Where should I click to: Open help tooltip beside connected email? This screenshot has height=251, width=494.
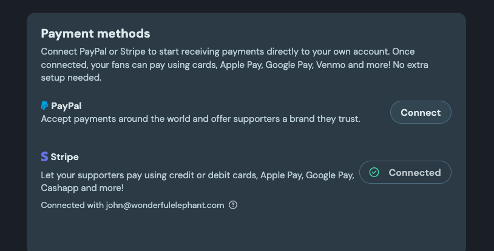233,205
